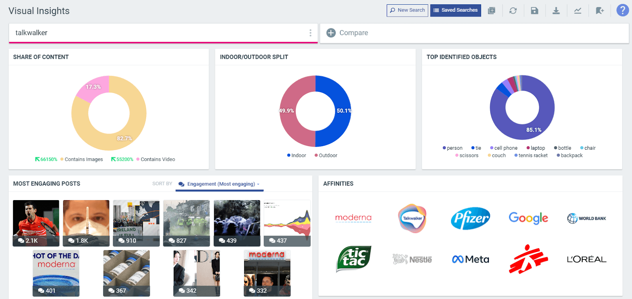Click the add-to-collection icon beside Saved Searches

coord(491,11)
